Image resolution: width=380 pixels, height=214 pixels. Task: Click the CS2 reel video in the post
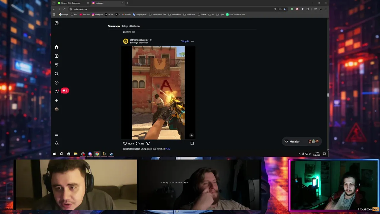(x=158, y=93)
